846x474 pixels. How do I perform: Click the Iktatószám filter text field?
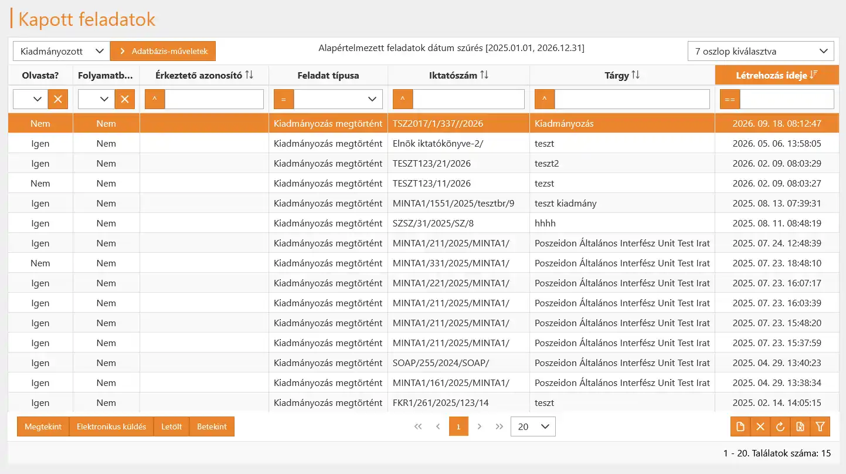coord(468,99)
